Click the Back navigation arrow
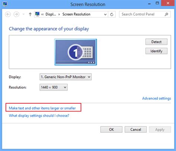 point(8,15)
